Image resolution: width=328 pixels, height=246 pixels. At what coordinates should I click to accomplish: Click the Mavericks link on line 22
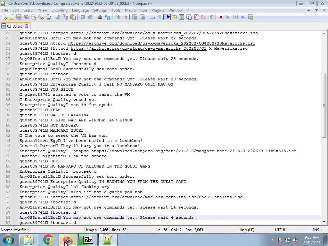point(164,33)
